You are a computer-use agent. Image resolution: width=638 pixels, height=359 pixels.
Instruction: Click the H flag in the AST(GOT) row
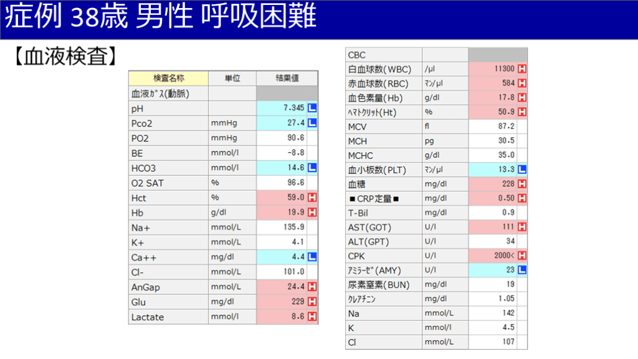[522, 227]
